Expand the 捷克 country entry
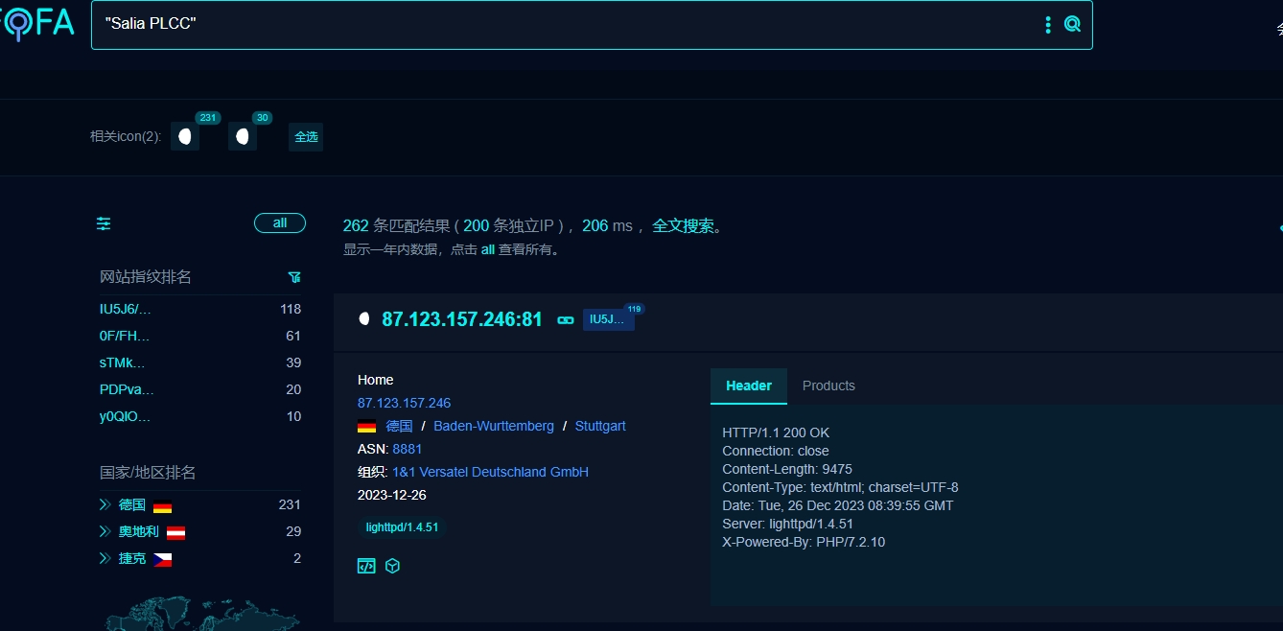This screenshot has height=631, width=1283. click(105, 558)
